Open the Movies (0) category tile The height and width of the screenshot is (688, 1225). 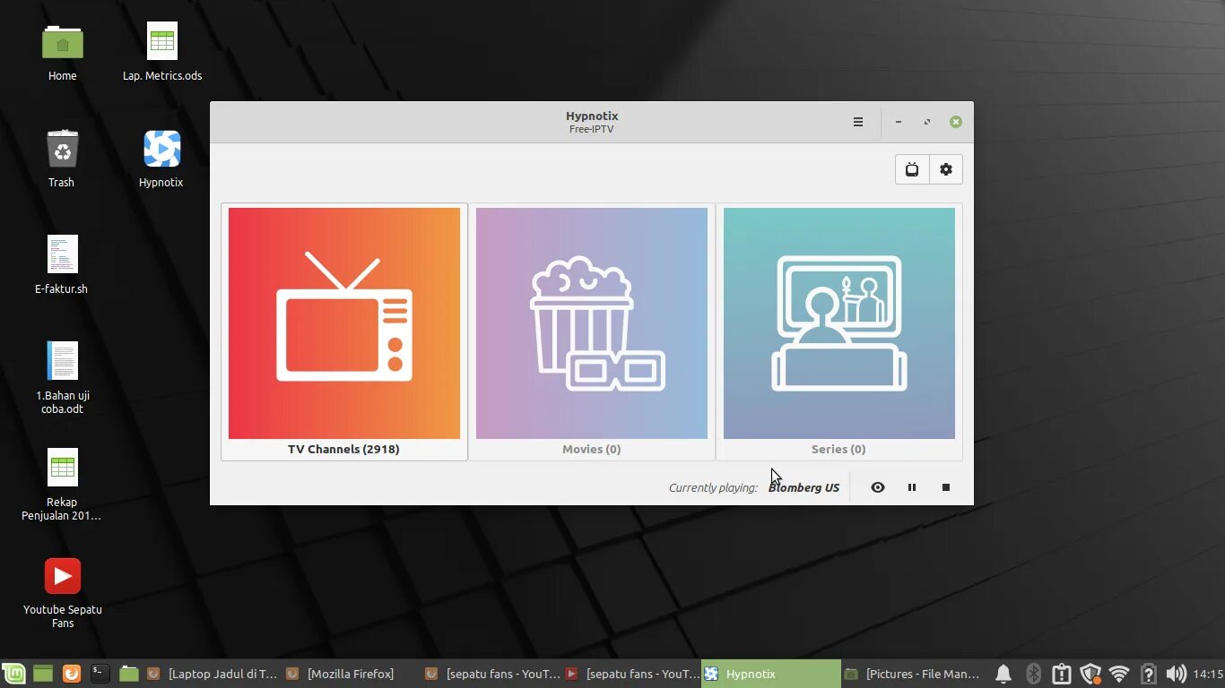coord(592,332)
